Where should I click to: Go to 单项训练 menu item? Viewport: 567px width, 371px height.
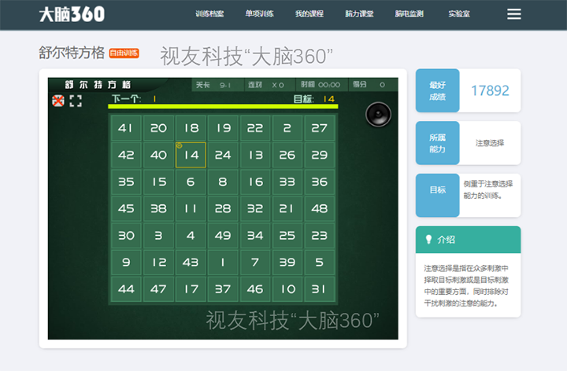pyautogui.click(x=259, y=14)
